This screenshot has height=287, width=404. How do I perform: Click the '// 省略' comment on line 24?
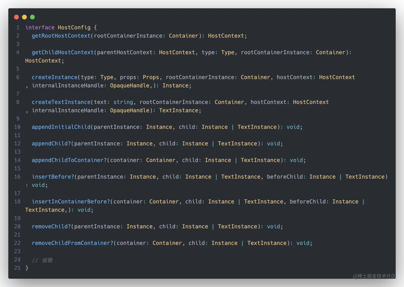tap(42, 260)
